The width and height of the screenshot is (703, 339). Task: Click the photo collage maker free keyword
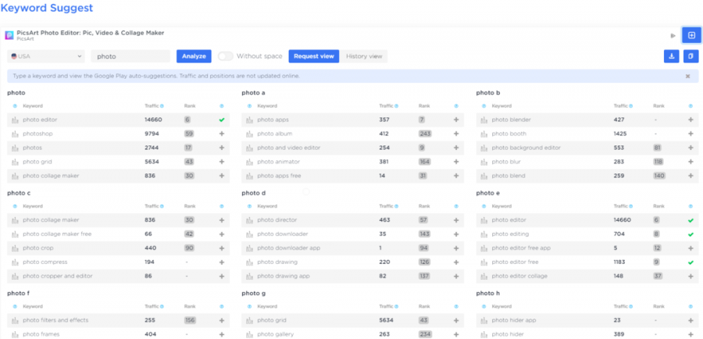click(x=57, y=234)
